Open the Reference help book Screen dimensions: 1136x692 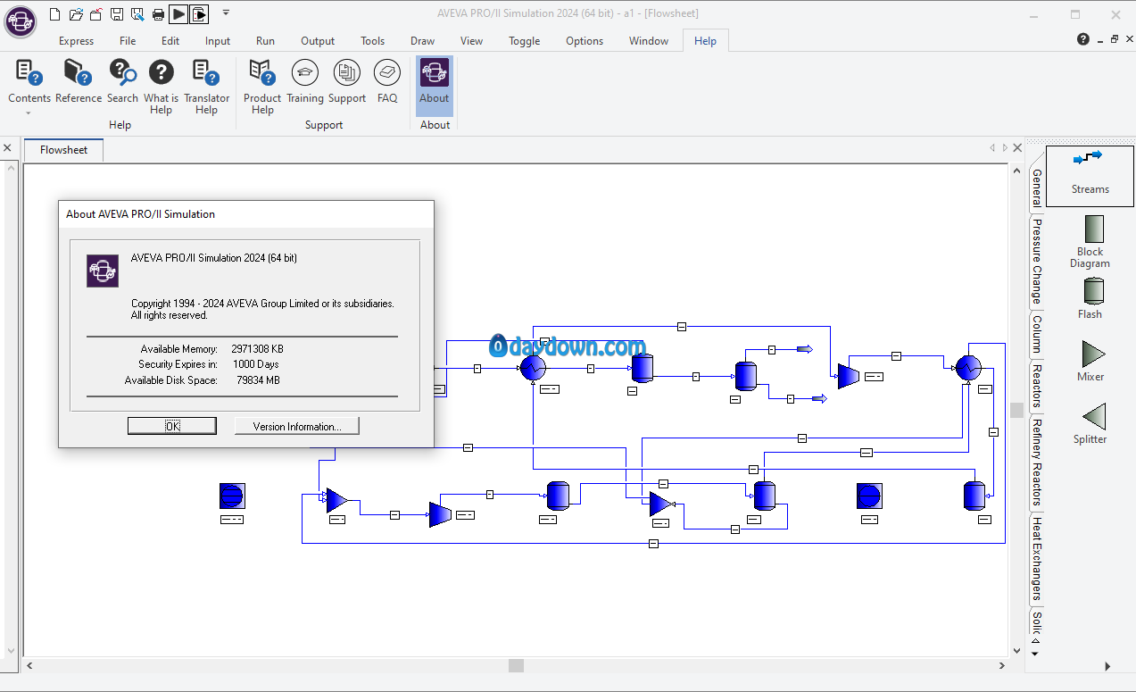[79, 81]
